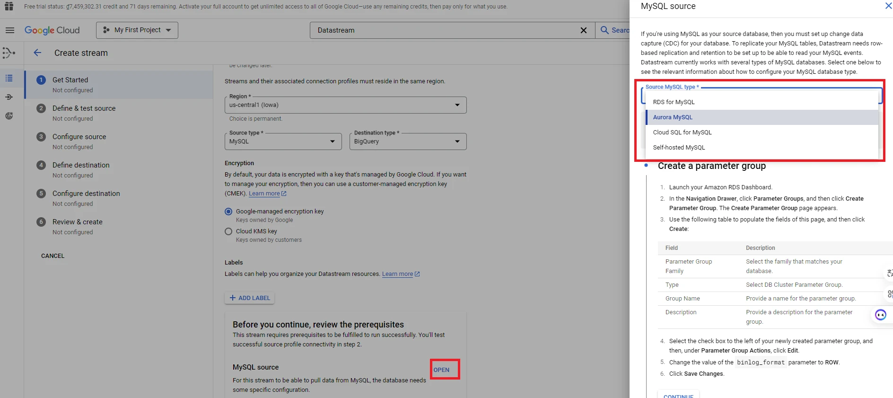Select Google-managed encryption key option
Image resolution: width=893 pixels, height=398 pixels.
(x=228, y=212)
